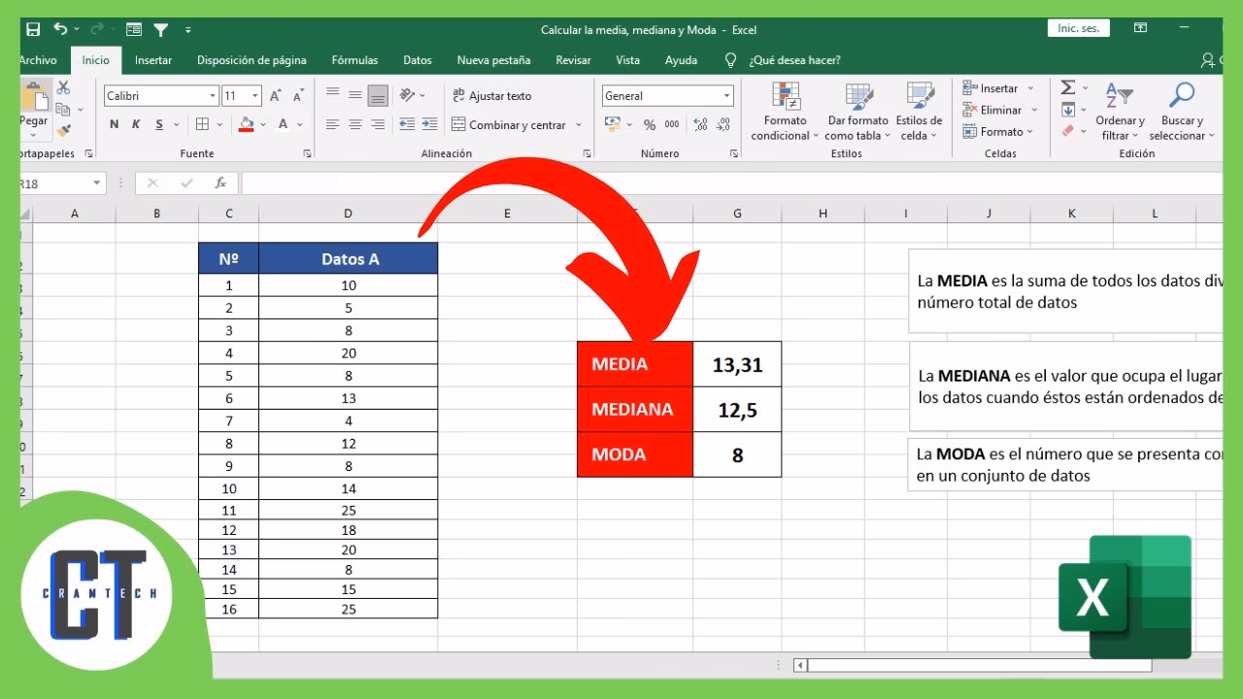Image resolution: width=1243 pixels, height=699 pixels.
Task: Click the Insertar celdas icon in Celdas
Action: click(x=969, y=86)
